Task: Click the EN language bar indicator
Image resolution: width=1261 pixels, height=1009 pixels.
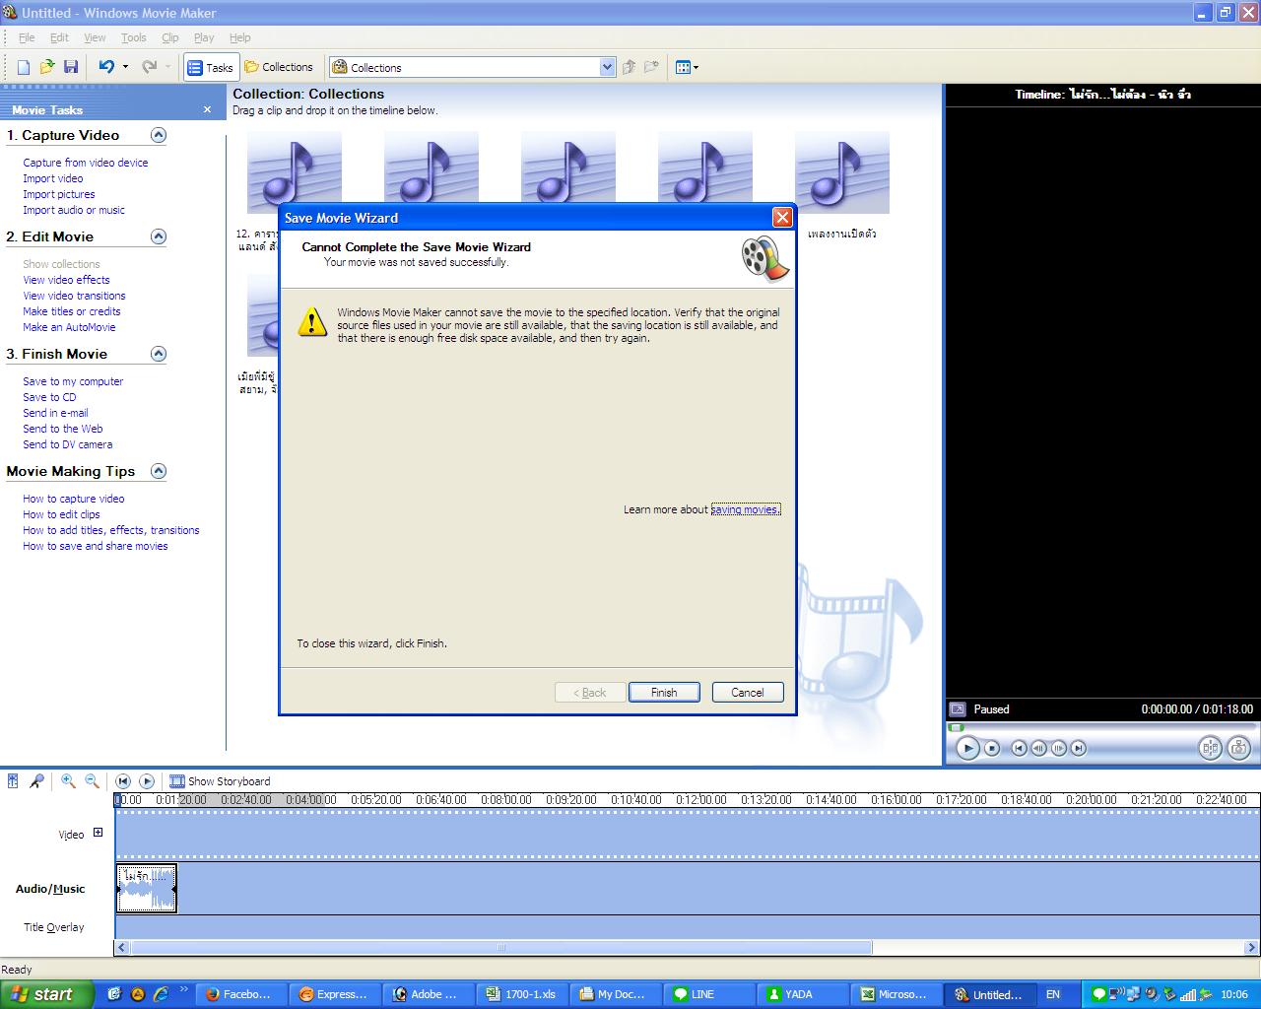Action: [1053, 994]
